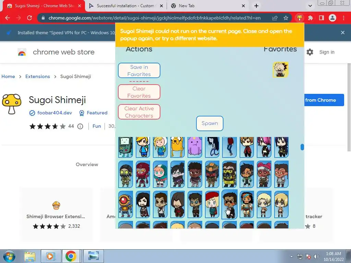This screenshot has height=263, width=351.
Task: Dismiss the installed theme notification bar
Action: [x=343, y=33]
